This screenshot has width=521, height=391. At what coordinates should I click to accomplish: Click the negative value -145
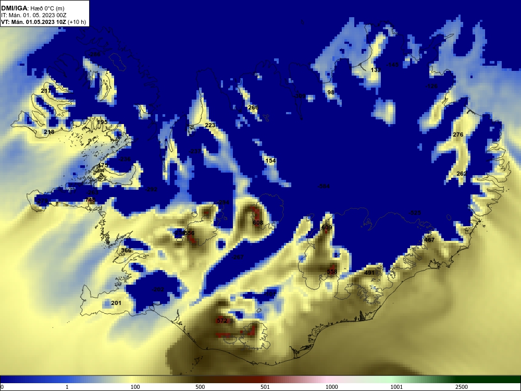pos(392,65)
